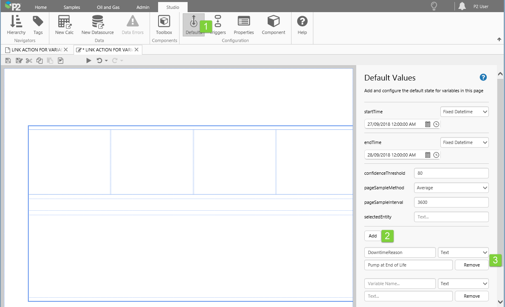
Task: Click the Component ribbon icon
Action: [273, 25]
